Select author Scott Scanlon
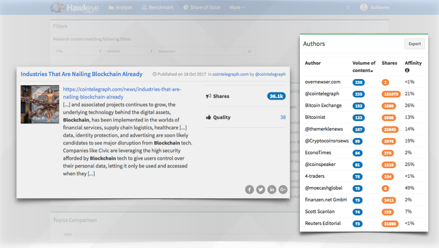Screen dimensions: 439x248 (320, 212)
